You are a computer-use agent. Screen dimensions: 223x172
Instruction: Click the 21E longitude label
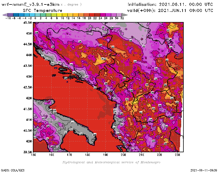[x=142, y=155]
